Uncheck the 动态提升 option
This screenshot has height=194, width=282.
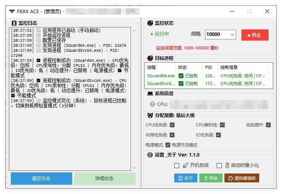268,125
